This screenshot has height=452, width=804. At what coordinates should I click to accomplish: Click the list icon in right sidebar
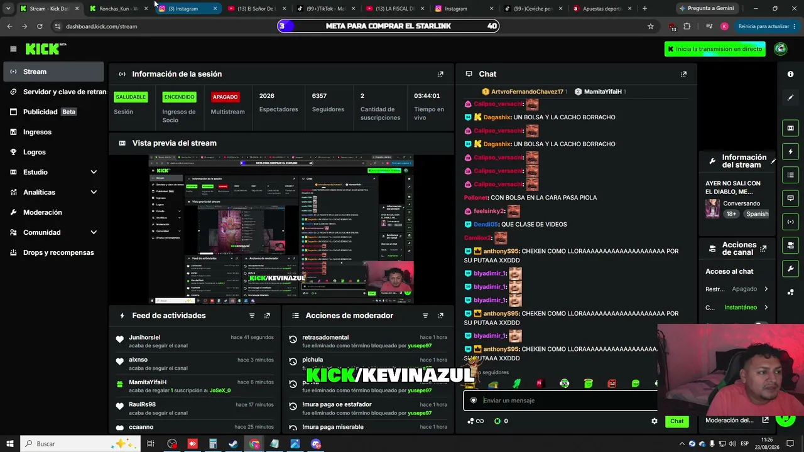790,175
